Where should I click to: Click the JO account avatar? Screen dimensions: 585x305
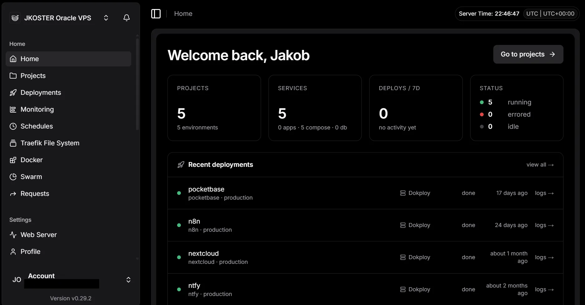tap(17, 280)
